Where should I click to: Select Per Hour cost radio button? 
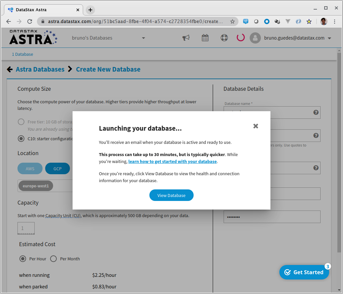pyautogui.click(x=23, y=259)
